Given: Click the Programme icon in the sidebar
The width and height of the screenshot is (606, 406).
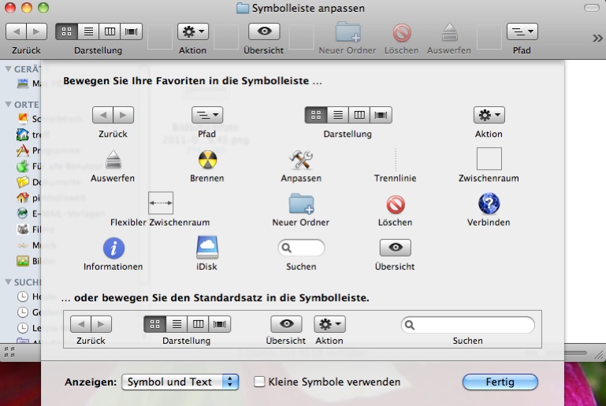Looking at the screenshot, I should pyautogui.click(x=22, y=150).
